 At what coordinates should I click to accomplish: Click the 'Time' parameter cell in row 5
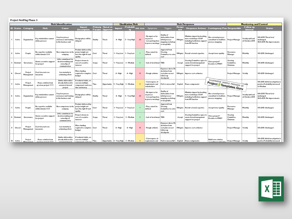(x=97, y=84)
